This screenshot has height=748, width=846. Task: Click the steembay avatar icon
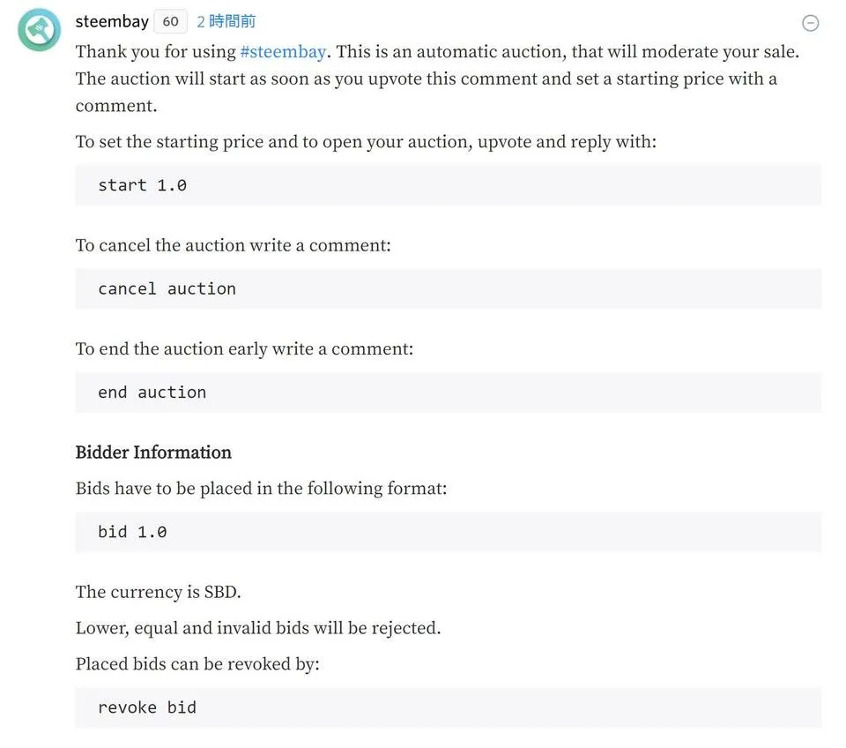(39, 30)
